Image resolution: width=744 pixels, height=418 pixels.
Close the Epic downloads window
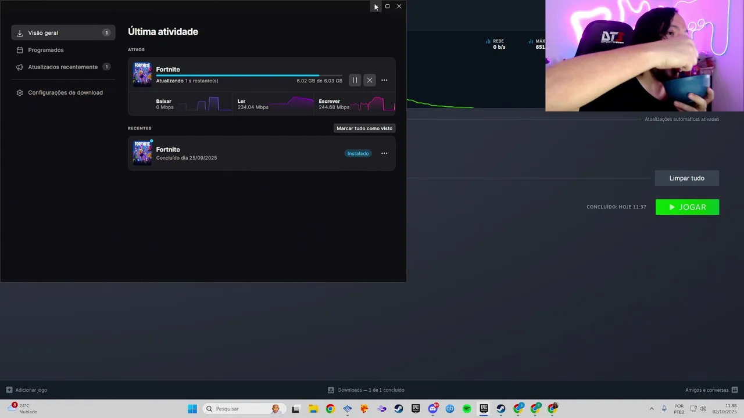coord(399,6)
